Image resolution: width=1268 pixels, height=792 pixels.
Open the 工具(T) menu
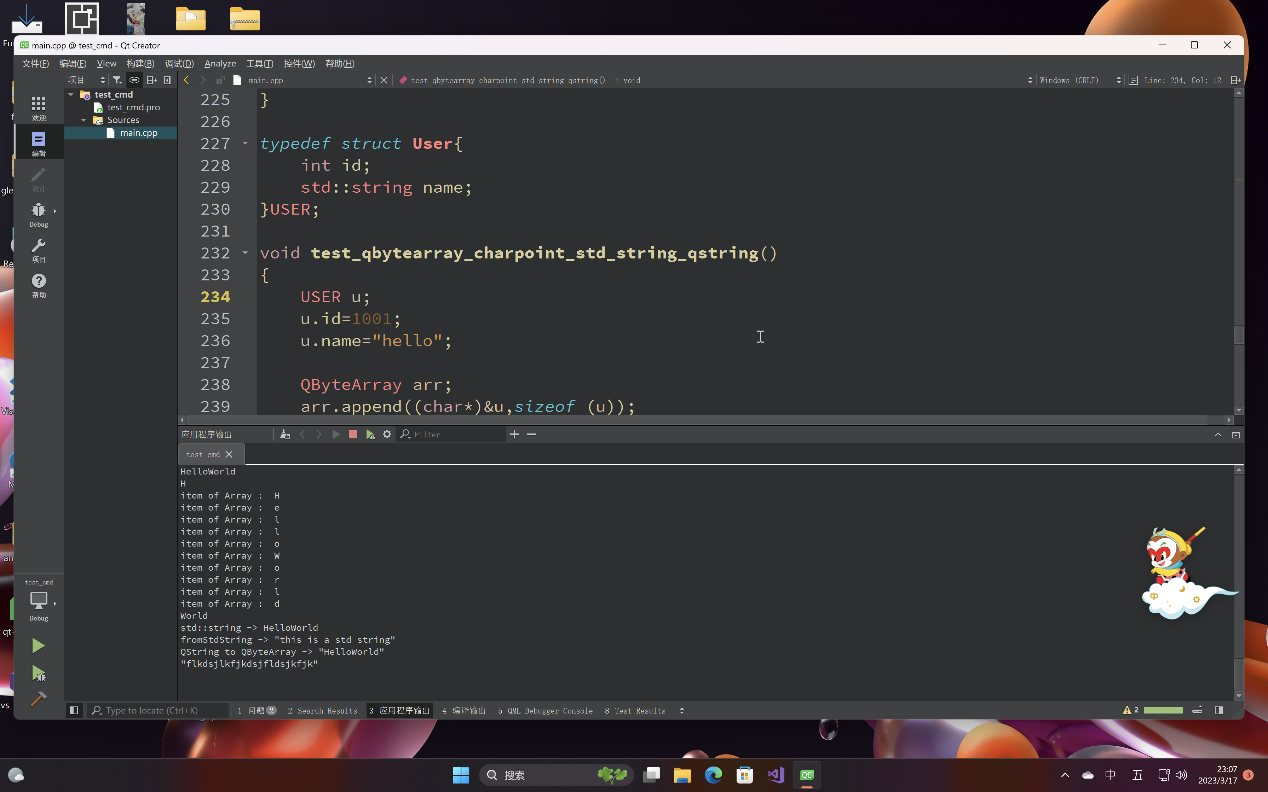(x=260, y=63)
